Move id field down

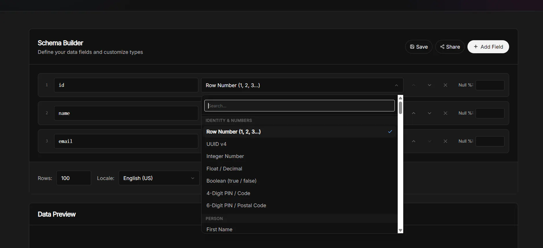[430, 85]
